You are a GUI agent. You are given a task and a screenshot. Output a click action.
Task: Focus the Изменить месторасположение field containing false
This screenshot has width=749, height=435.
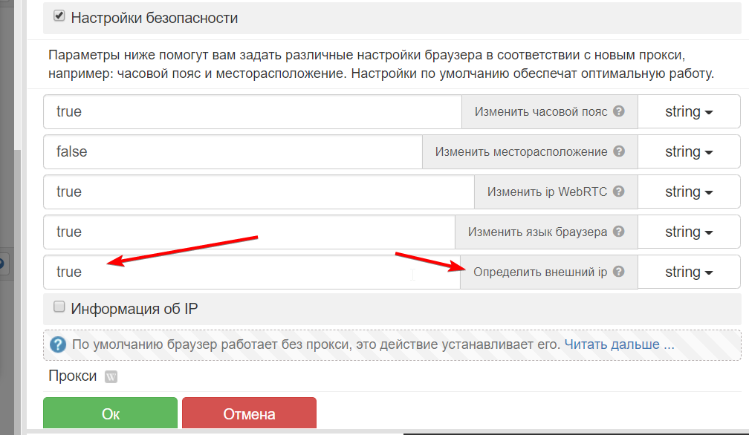tap(233, 152)
